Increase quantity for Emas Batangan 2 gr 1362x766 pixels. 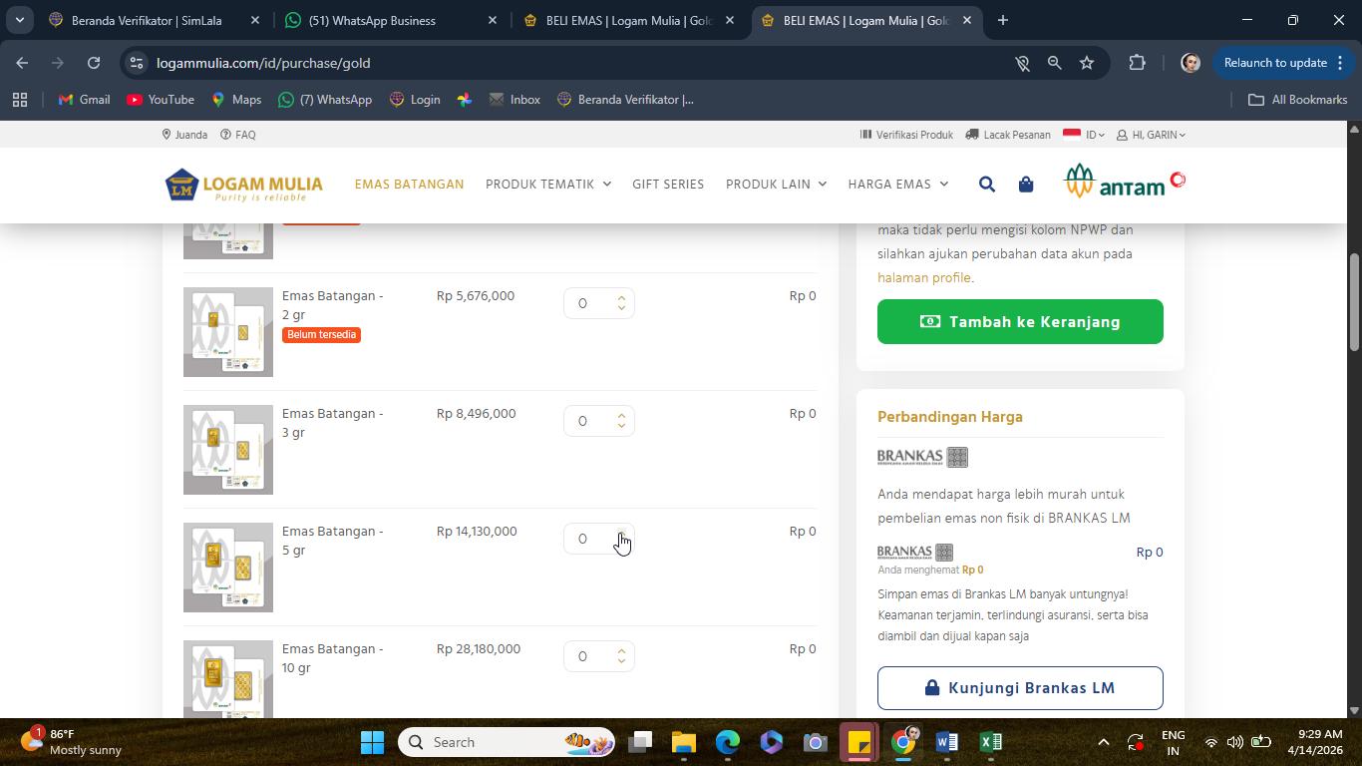[x=621, y=297]
